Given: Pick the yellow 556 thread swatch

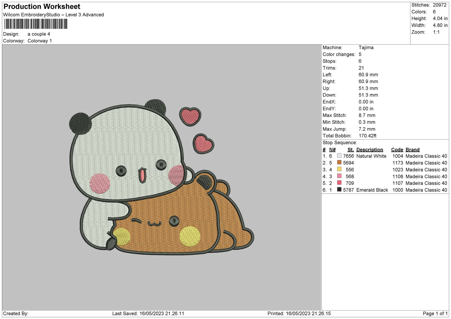Looking at the screenshot, I should 339,169.
